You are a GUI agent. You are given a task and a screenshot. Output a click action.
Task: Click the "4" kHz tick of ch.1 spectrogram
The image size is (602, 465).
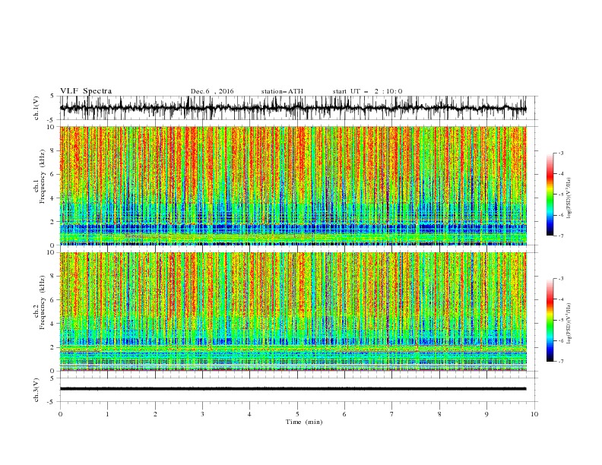point(54,198)
